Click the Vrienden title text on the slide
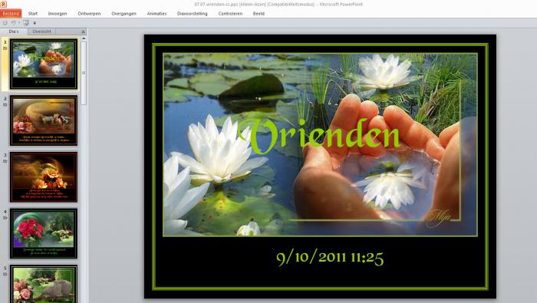 coord(318,137)
